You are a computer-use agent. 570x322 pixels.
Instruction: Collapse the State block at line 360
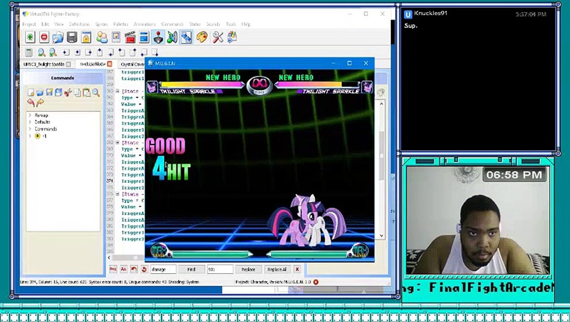pyautogui.click(x=117, y=91)
